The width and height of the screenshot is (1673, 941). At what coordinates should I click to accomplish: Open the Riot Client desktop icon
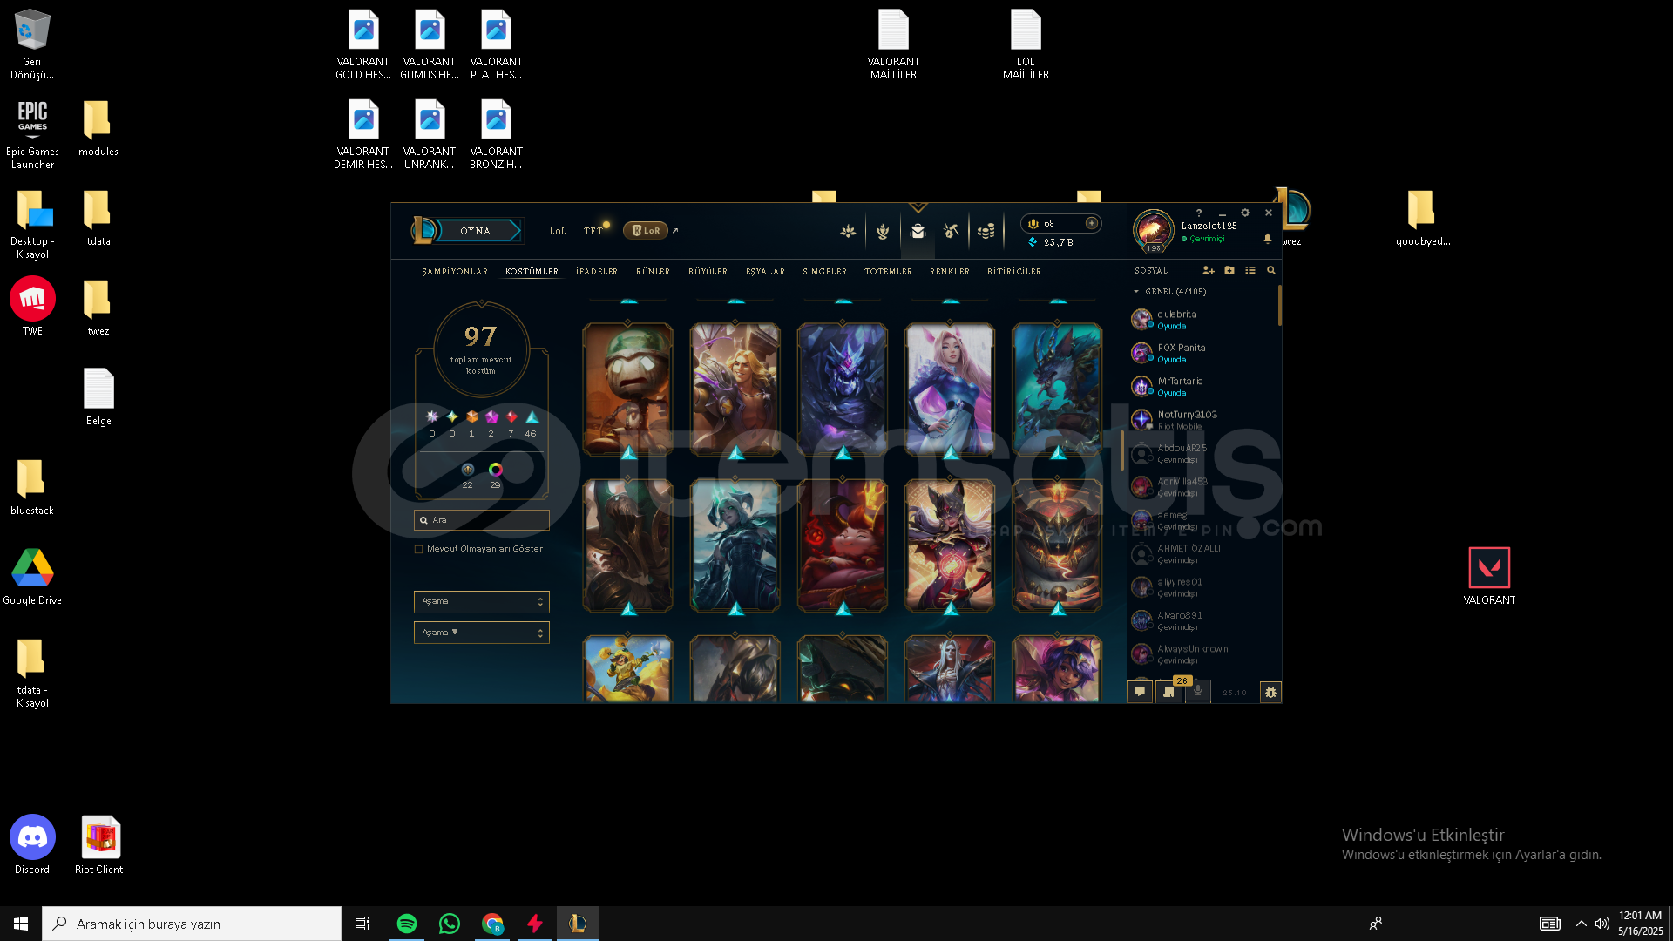(99, 845)
